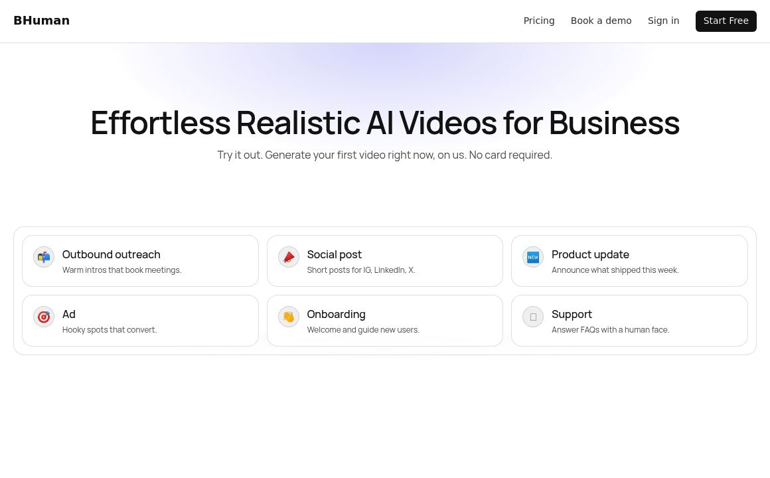The height and width of the screenshot is (478, 770).
Task: Click the target icon on Ad card
Action: tap(44, 317)
